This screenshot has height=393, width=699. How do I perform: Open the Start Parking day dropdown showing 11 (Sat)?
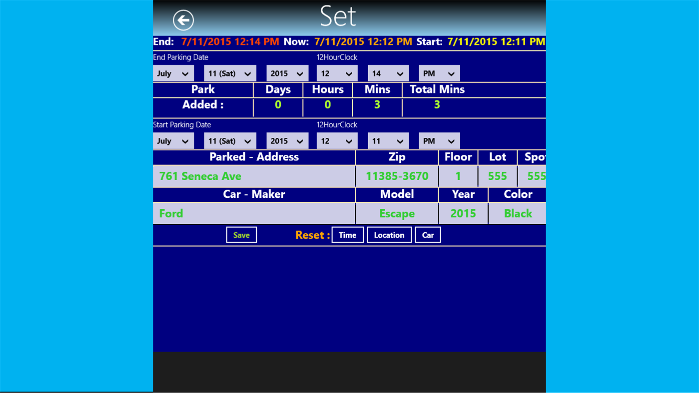pyautogui.click(x=229, y=140)
